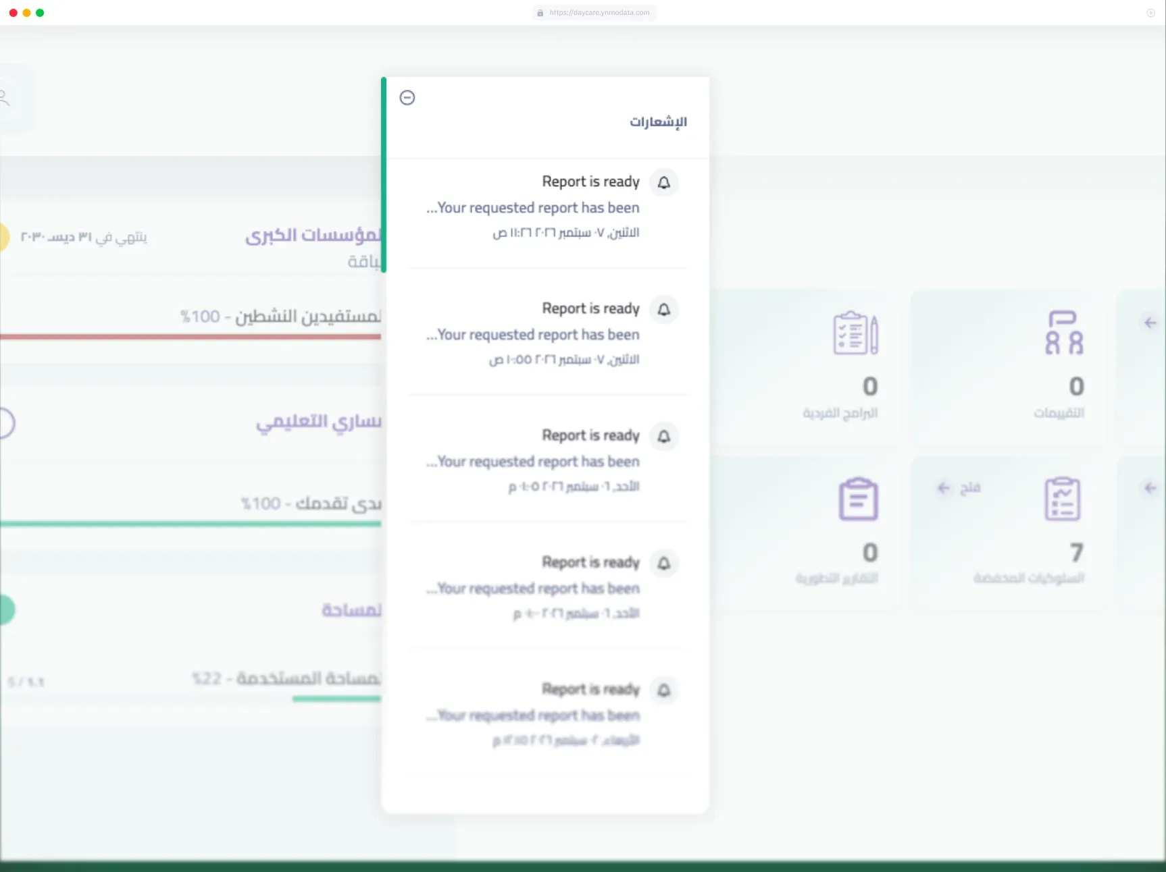
Task: Click the development reports clipboard icon
Action: (858, 499)
